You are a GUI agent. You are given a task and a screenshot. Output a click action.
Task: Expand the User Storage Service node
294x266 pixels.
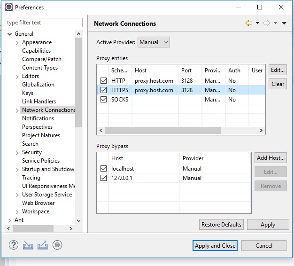click(x=17, y=195)
